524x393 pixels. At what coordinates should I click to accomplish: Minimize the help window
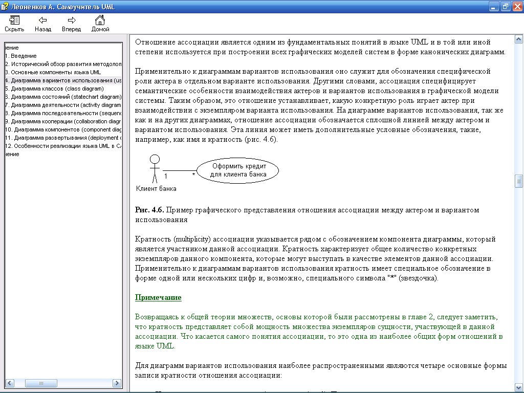[x=494, y=6]
